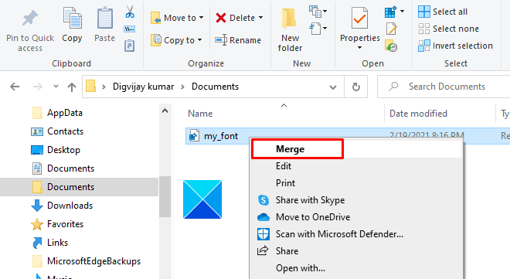
Task: Click the red Delete button
Action: pos(236,18)
